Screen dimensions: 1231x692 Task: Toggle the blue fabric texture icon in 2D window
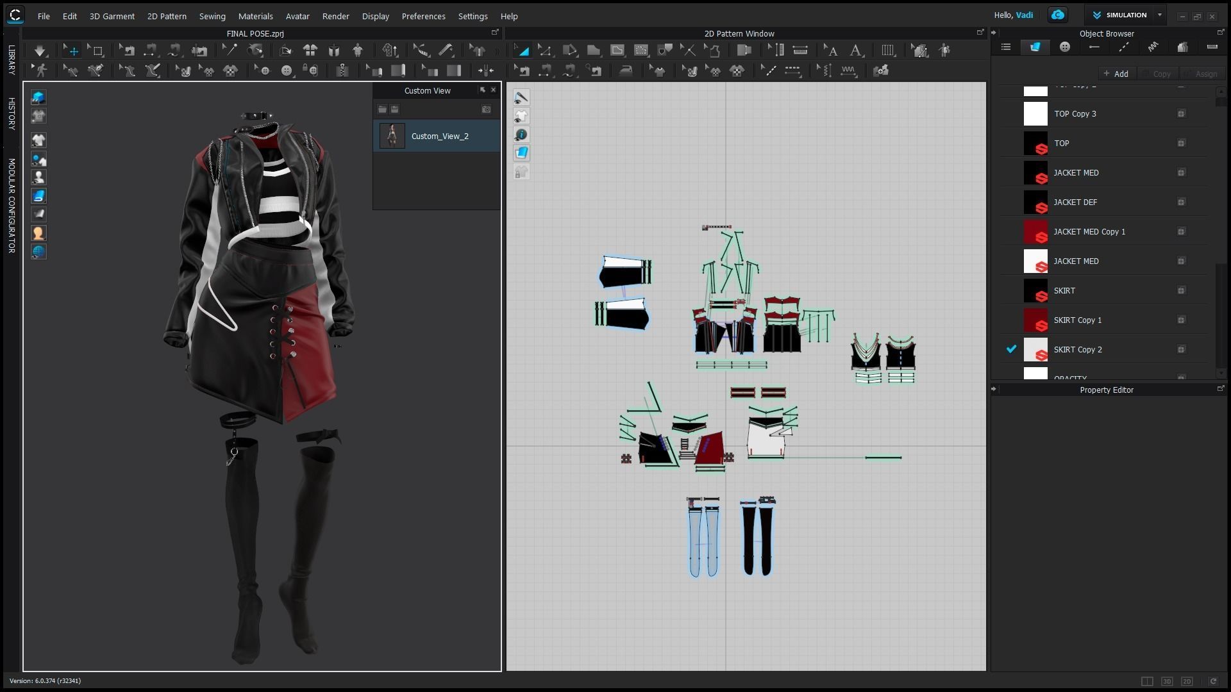pos(521,153)
